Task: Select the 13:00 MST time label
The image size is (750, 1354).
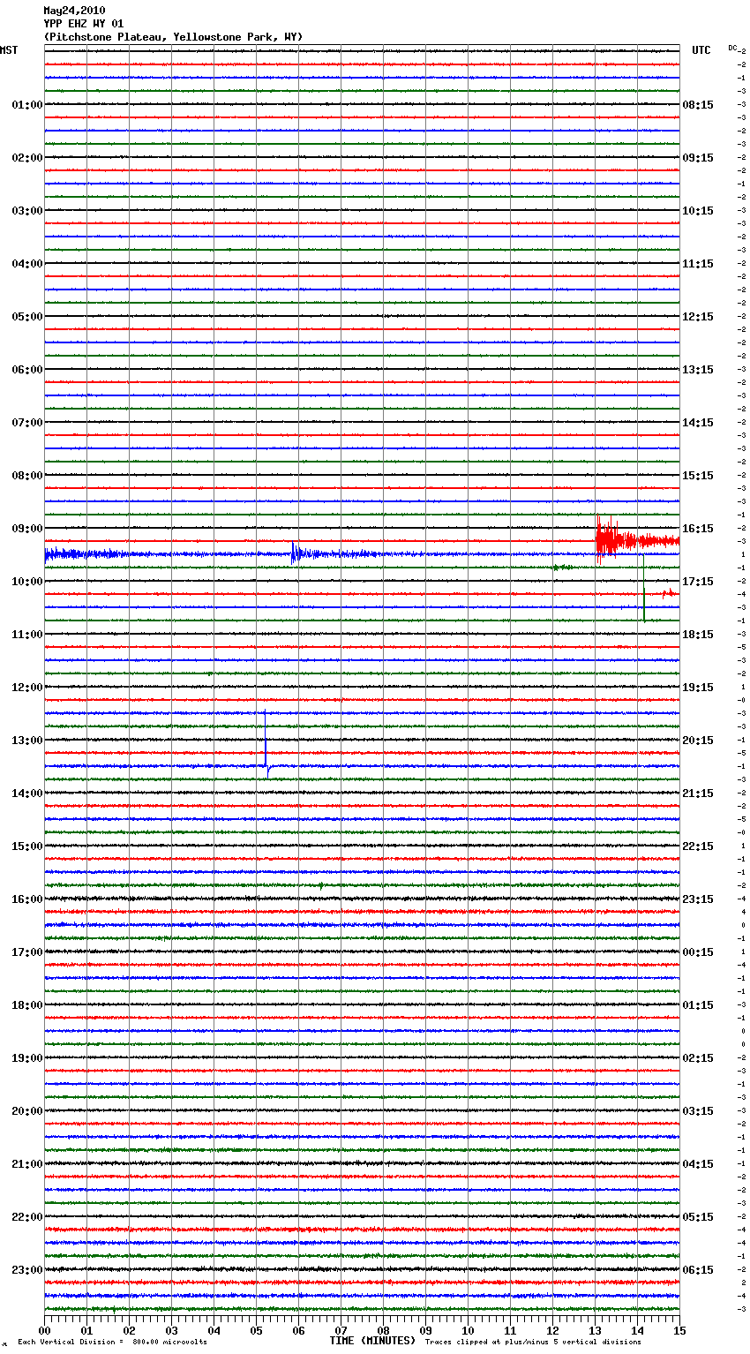Action: [27, 741]
